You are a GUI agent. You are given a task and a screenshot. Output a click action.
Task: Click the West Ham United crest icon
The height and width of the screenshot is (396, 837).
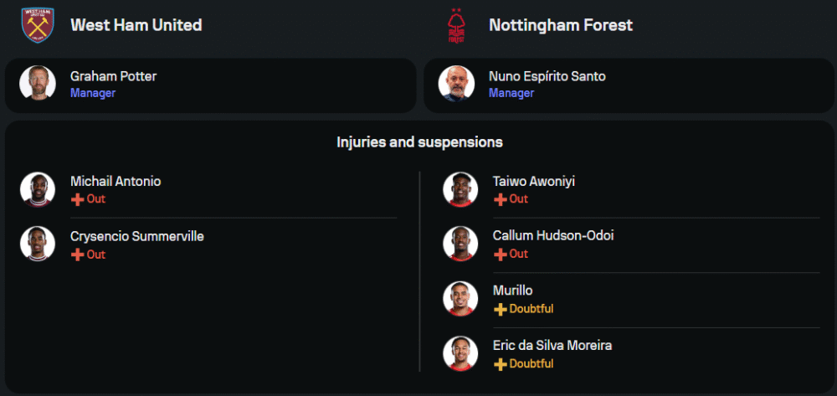click(x=37, y=24)
